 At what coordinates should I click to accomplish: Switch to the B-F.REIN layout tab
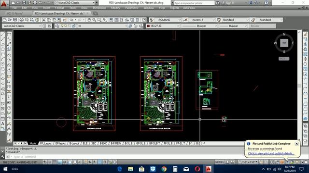(116, 143)
